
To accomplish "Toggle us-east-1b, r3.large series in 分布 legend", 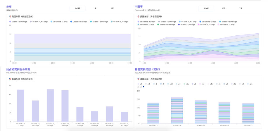I will click(x=59, y=22).
